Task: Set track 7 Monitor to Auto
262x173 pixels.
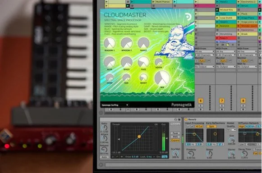Action: click(x=223, y=61)
